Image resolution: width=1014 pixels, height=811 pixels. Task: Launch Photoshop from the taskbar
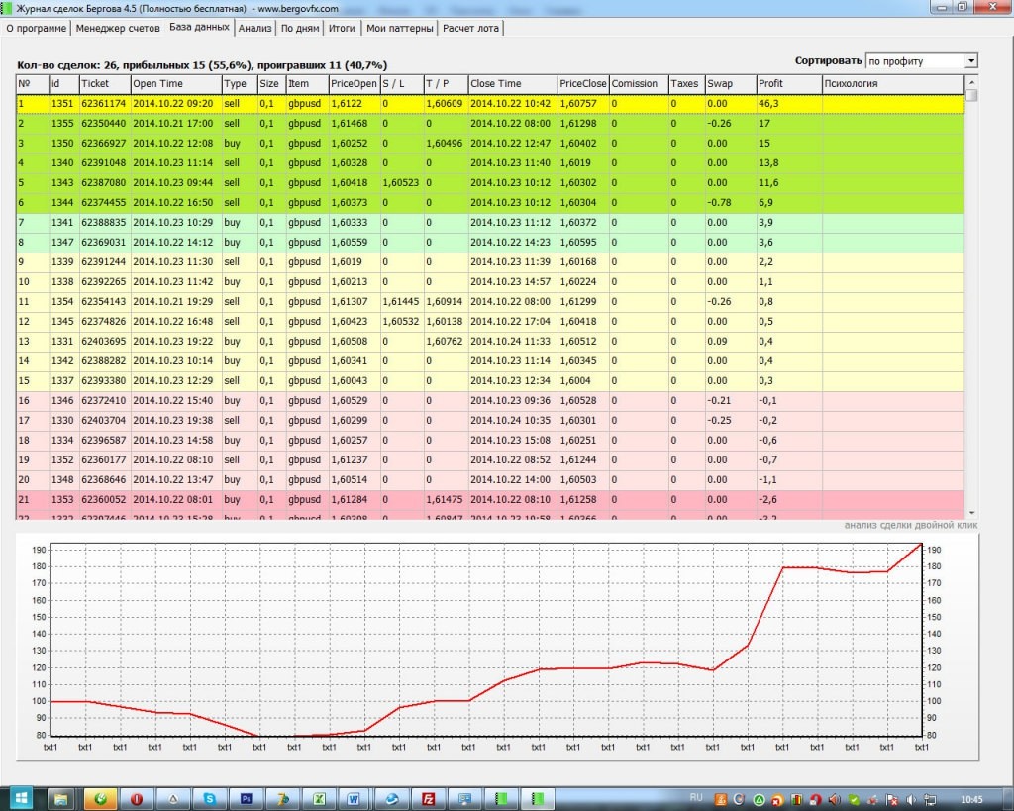coord(247,797)
